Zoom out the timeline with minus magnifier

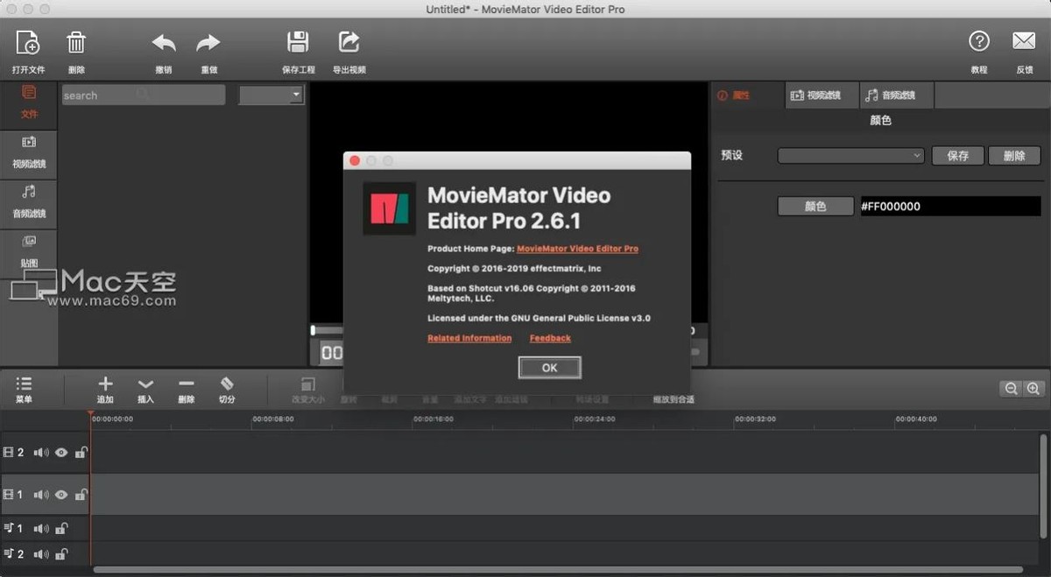[x=1011, y=389]
